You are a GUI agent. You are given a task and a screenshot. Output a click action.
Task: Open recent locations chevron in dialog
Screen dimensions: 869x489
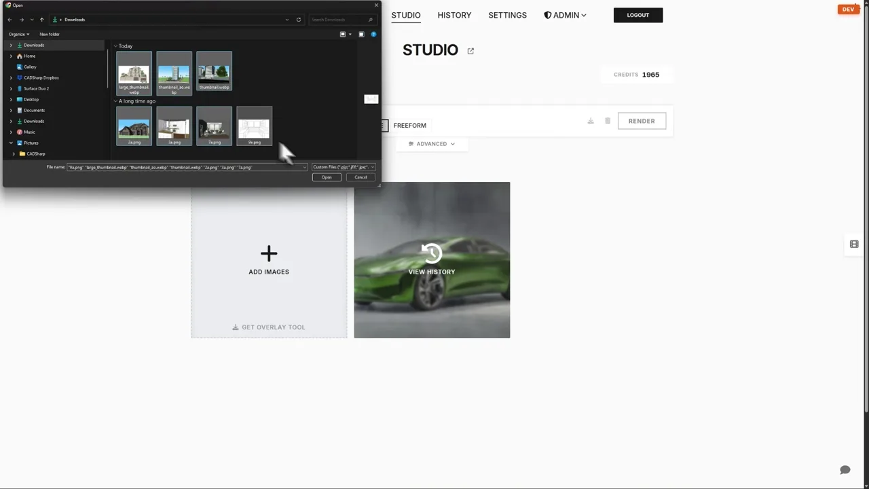31,20
